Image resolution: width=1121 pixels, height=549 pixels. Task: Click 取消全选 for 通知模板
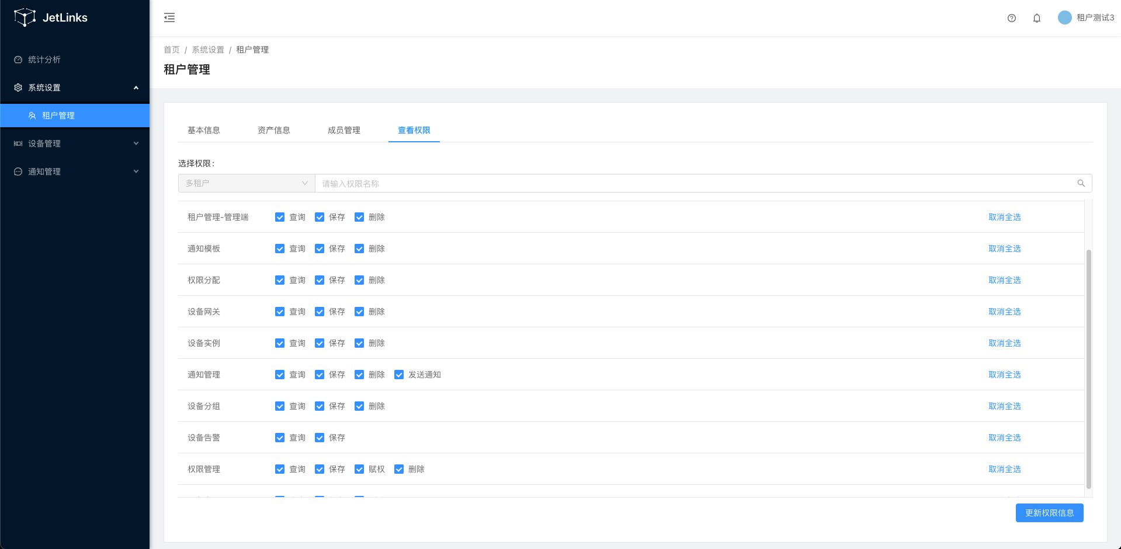[1005, 249]
